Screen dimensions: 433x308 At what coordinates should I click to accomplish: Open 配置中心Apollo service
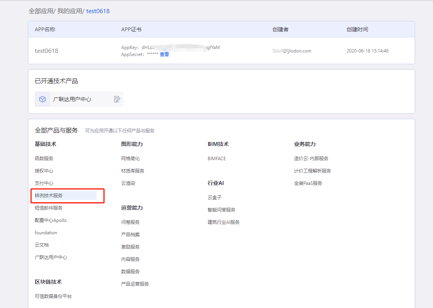point(51,220)
